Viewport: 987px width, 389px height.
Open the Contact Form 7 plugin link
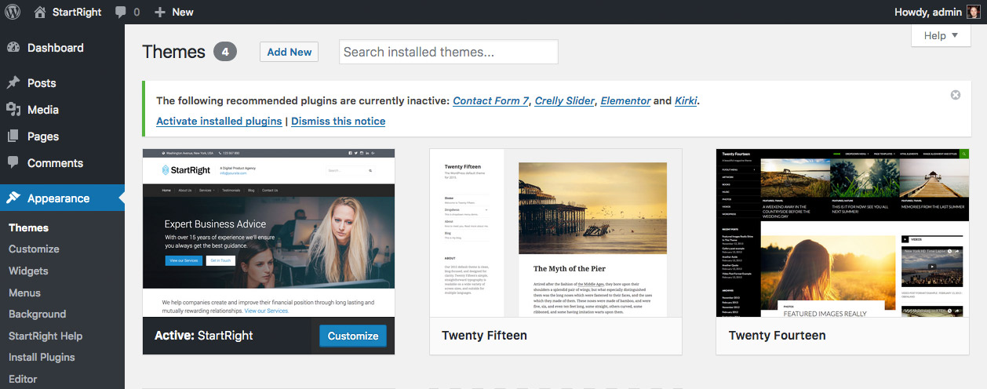491,100
